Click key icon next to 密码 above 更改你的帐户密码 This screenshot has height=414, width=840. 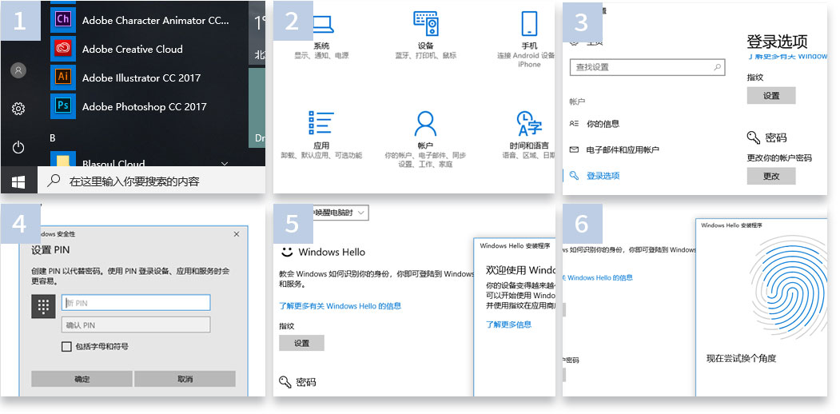754,137
